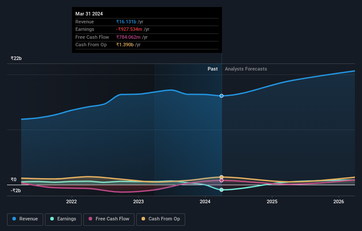Click the orange Cash From Op legend dot
The width and height of the screenshot is (362, 231).
pos(143,219)
